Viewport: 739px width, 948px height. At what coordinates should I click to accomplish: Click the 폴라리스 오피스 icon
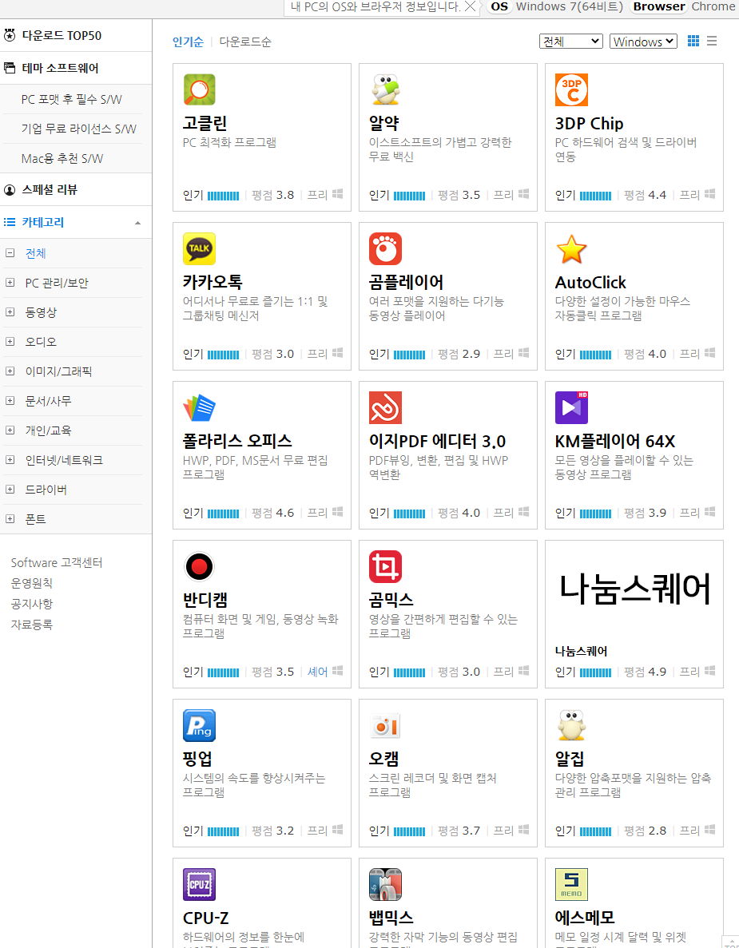tap(199, 407)
